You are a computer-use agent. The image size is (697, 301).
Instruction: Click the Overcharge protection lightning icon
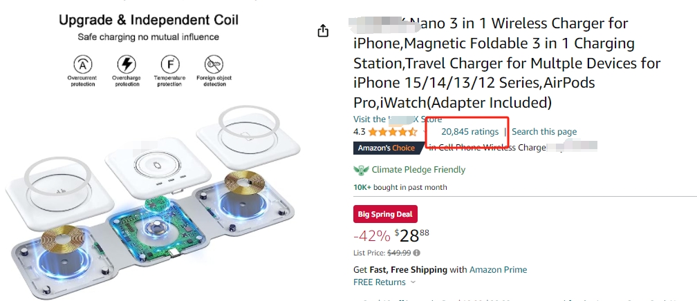[x=126, y=65]
